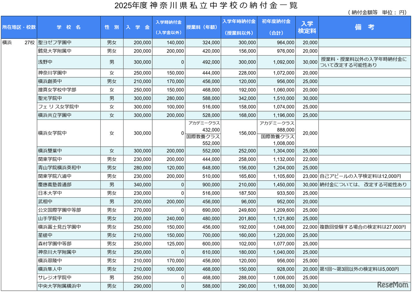Click the 備考 column header
Screen dimensions: 413x292
click(365, 27)
